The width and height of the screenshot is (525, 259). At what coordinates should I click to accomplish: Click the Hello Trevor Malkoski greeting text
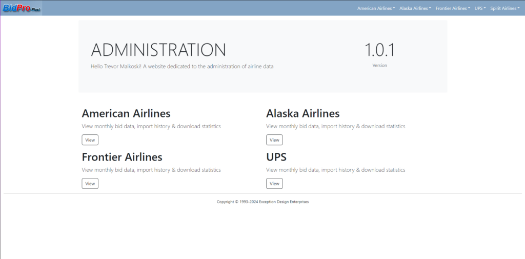pyautogui.click(x=182, y=66)
